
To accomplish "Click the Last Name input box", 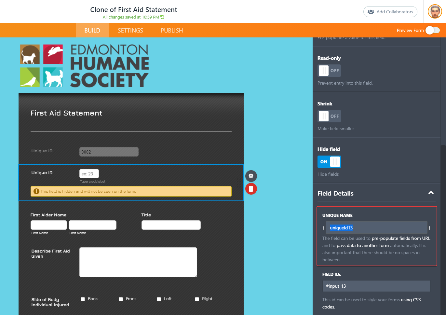I will (x=92, y=225).
